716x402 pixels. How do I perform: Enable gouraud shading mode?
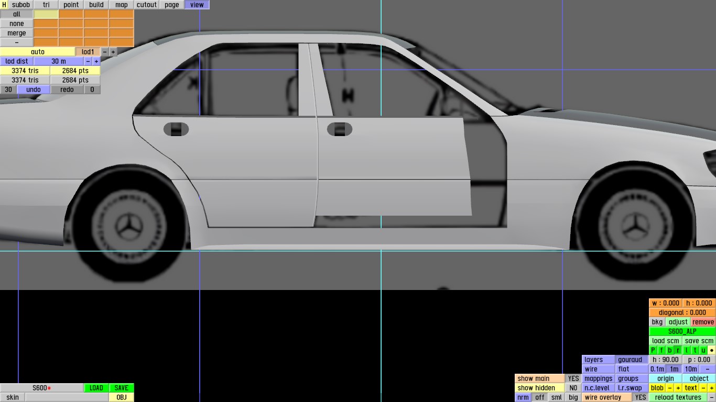pos(632,360)
